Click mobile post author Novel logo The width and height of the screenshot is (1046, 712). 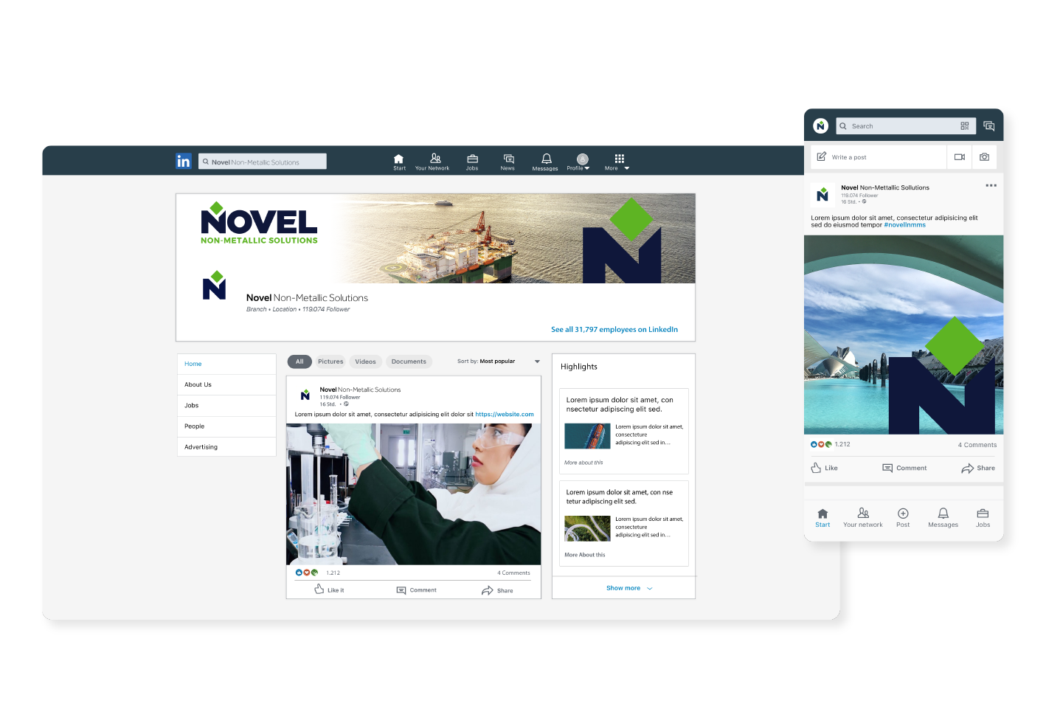[x=822, y=195]
